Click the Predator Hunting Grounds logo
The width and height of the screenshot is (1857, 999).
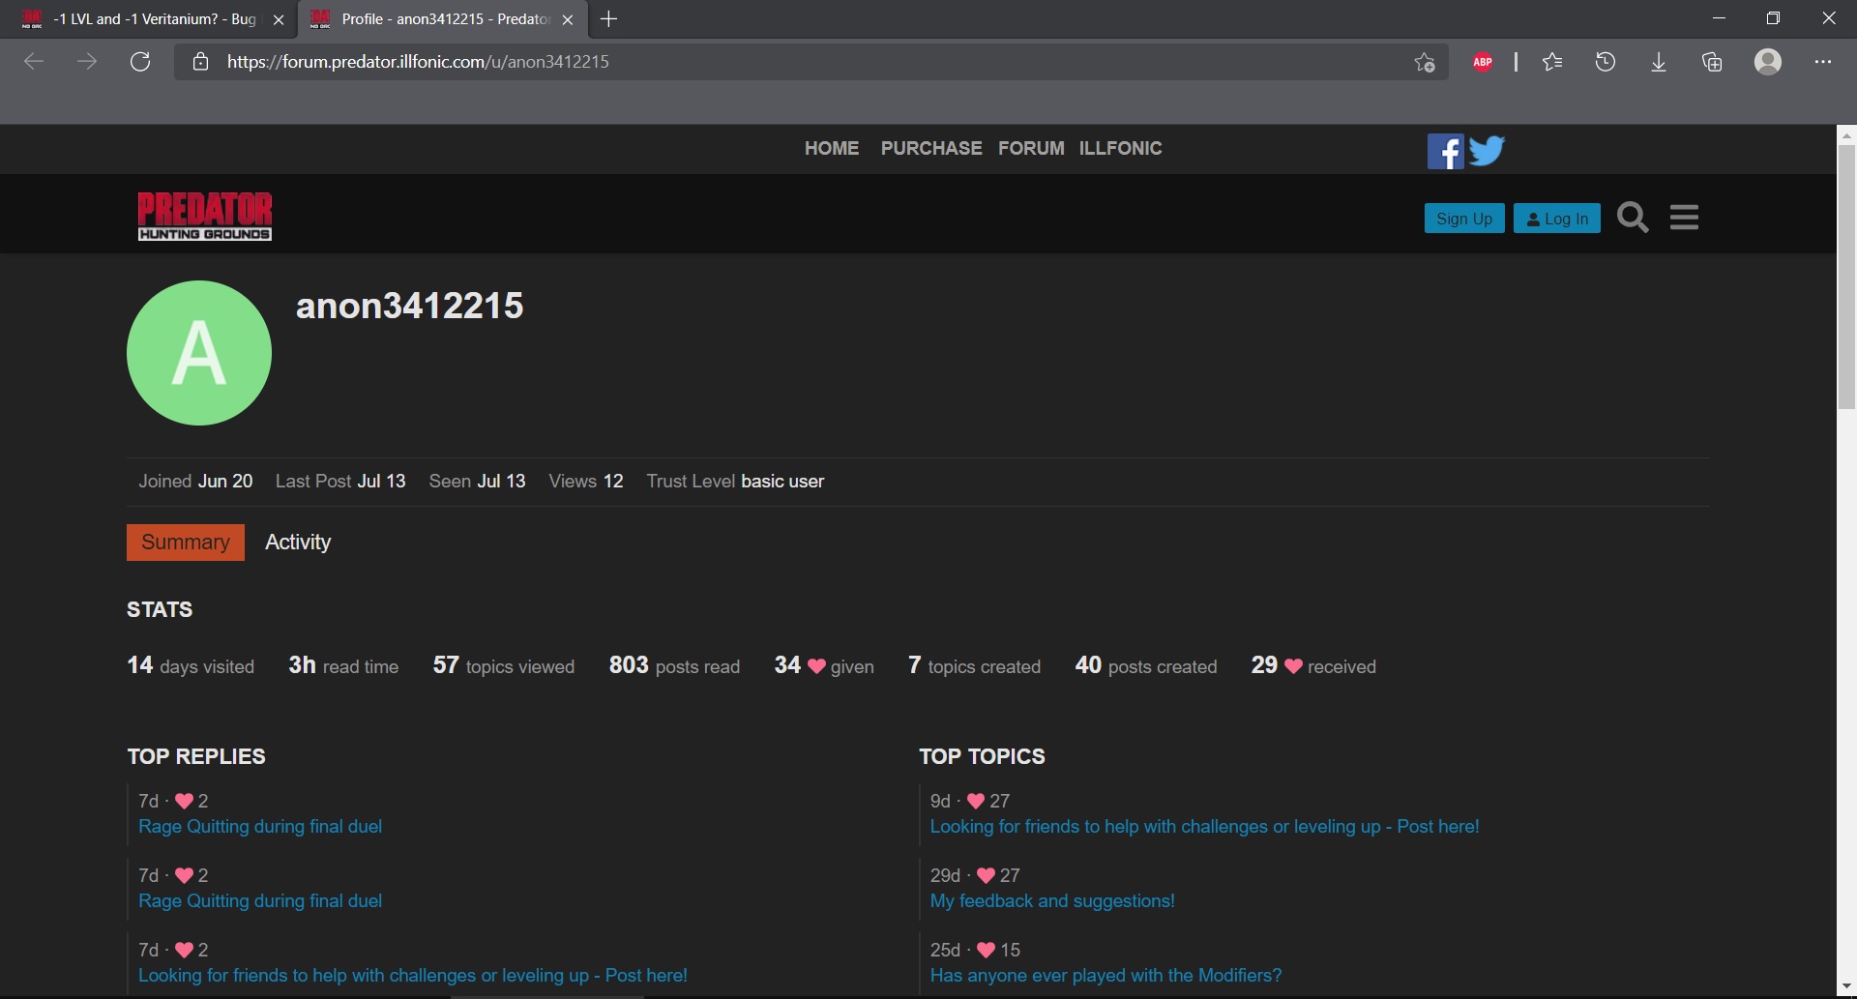tap(204, 216)
